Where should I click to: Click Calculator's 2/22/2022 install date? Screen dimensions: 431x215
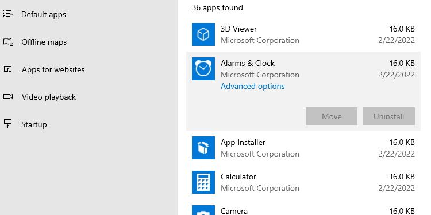(397, 189)
